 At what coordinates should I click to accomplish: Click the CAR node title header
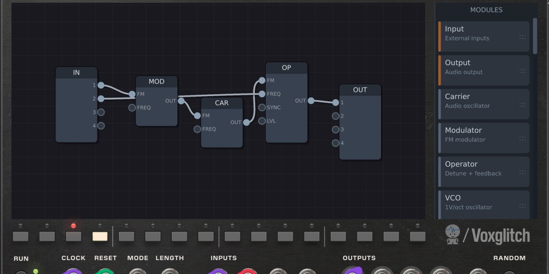222,103
